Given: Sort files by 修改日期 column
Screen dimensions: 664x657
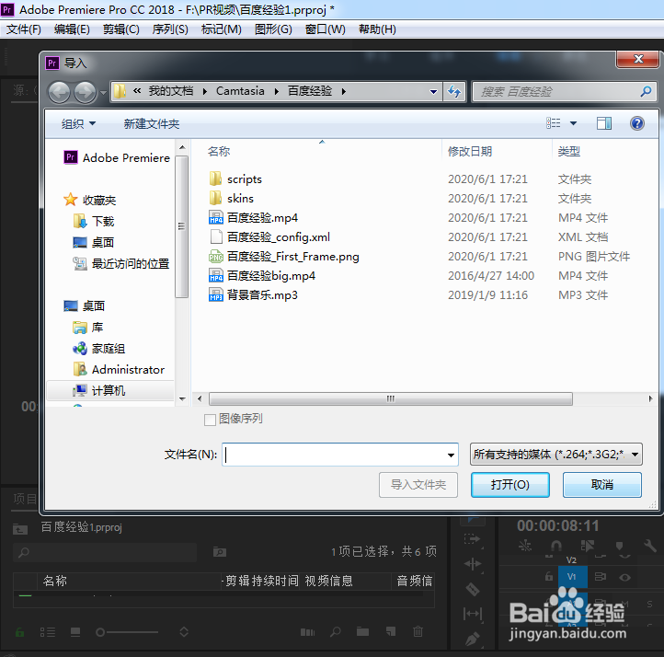Looking at the screenshot, I should pos(470,151).
